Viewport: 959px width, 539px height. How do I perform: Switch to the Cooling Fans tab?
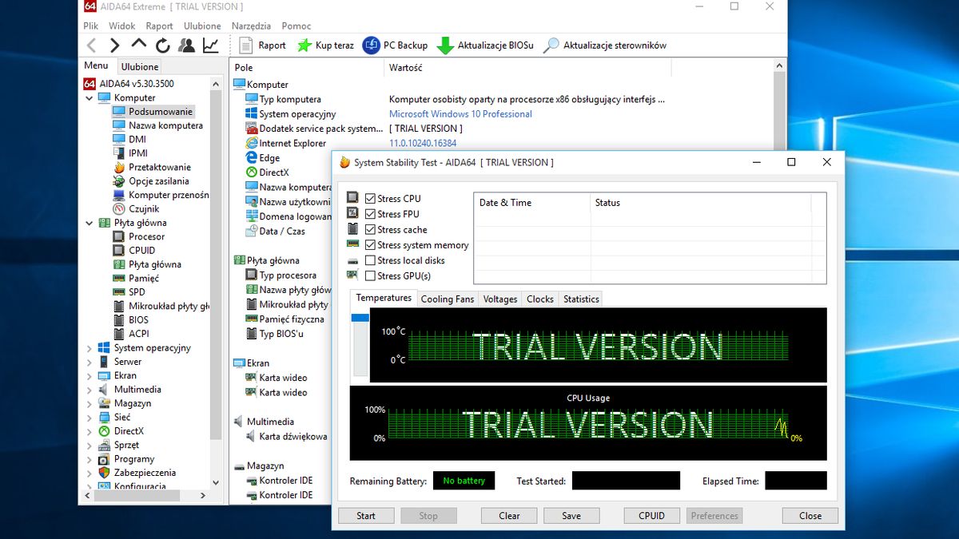[448, 299]
